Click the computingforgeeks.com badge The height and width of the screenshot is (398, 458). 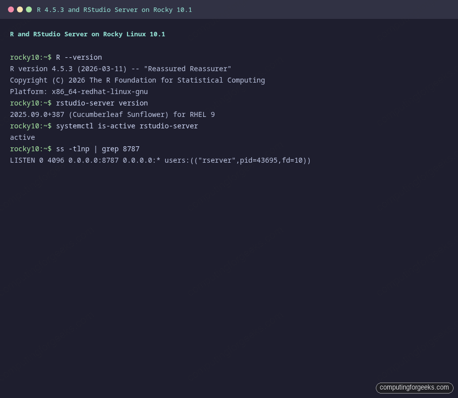414,388
